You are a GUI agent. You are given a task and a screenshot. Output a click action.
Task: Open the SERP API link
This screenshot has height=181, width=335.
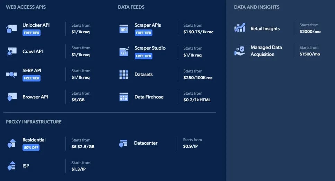pyautogui.click(x=32, y=70)
